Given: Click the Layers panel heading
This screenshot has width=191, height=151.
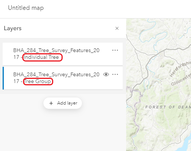Looking at the screenshot, I should coord(13,28).
